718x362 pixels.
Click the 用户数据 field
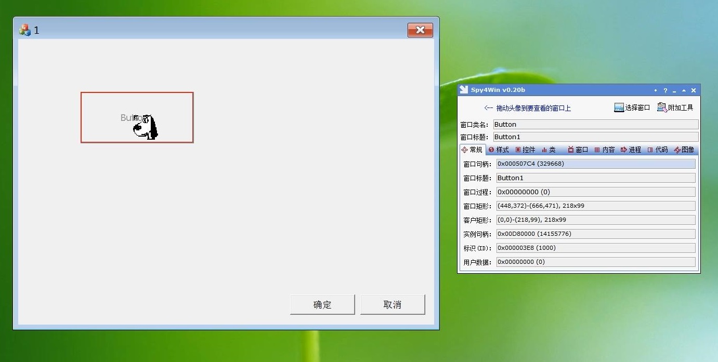(x=596, y=262)
